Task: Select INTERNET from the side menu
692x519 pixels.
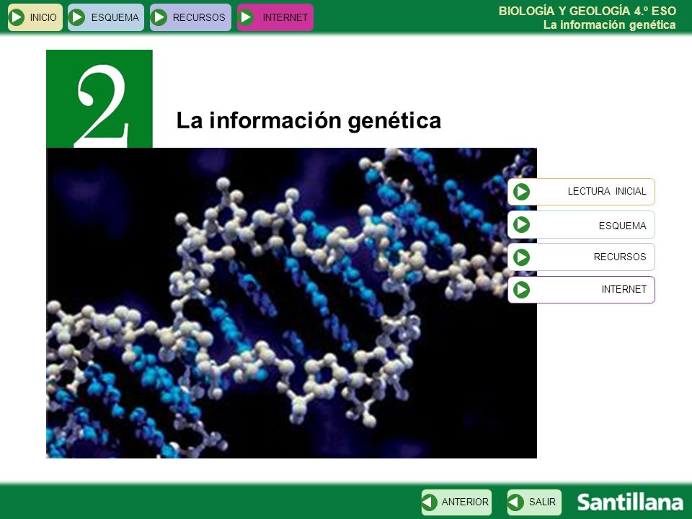Action: click(581, 290)
